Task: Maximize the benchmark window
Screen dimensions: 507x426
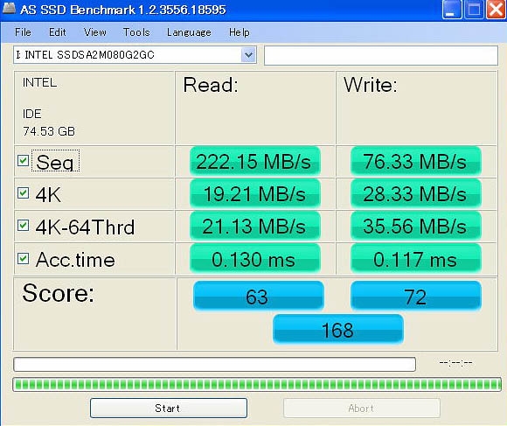Action: (x=474, y=10)
